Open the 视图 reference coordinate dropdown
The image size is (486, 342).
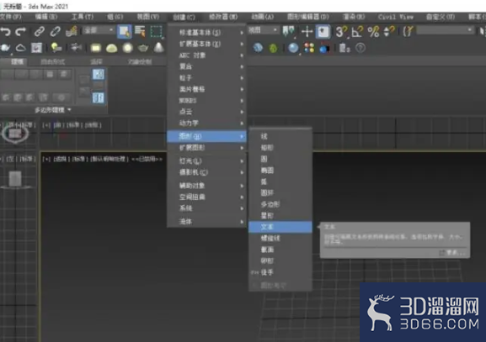263,30
